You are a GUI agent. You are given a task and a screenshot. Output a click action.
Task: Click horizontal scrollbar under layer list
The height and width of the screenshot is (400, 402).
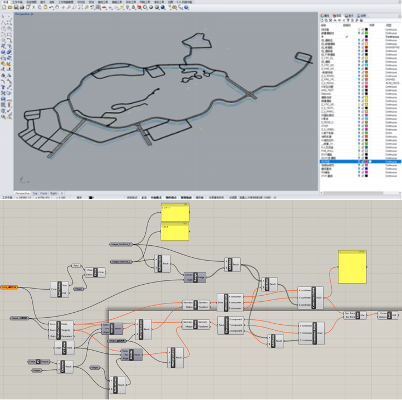(x=360, y=193)
